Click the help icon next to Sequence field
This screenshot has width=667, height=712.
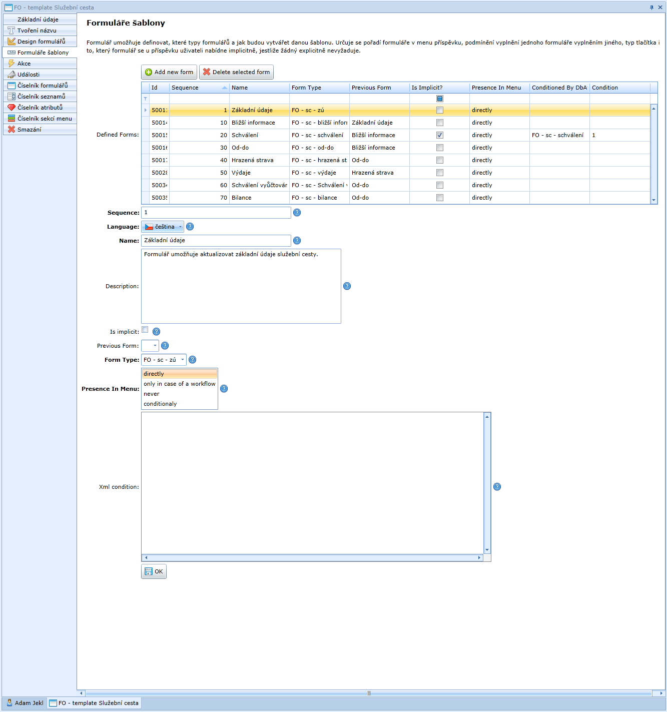pyautogui.click(x=297, y=213)
